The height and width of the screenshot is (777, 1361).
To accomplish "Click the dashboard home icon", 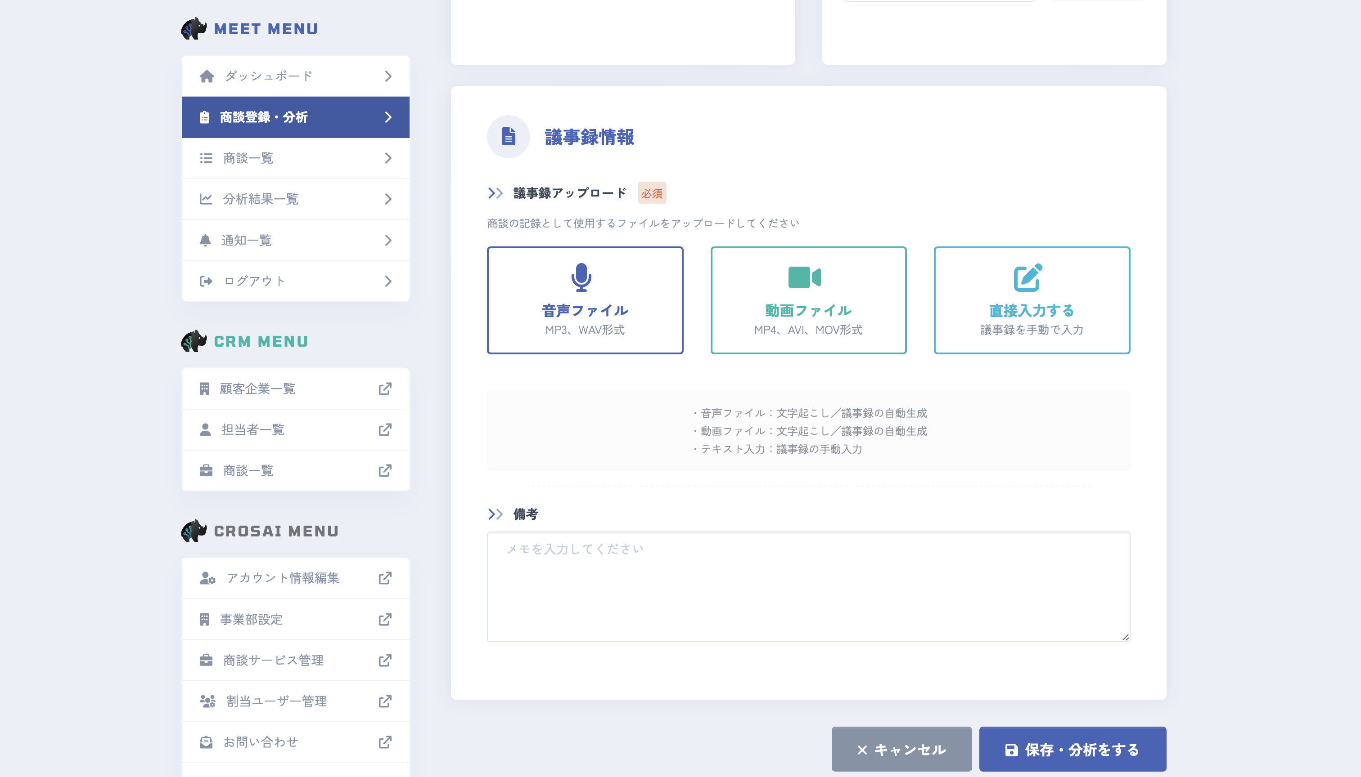I will [x=206, y=76].
